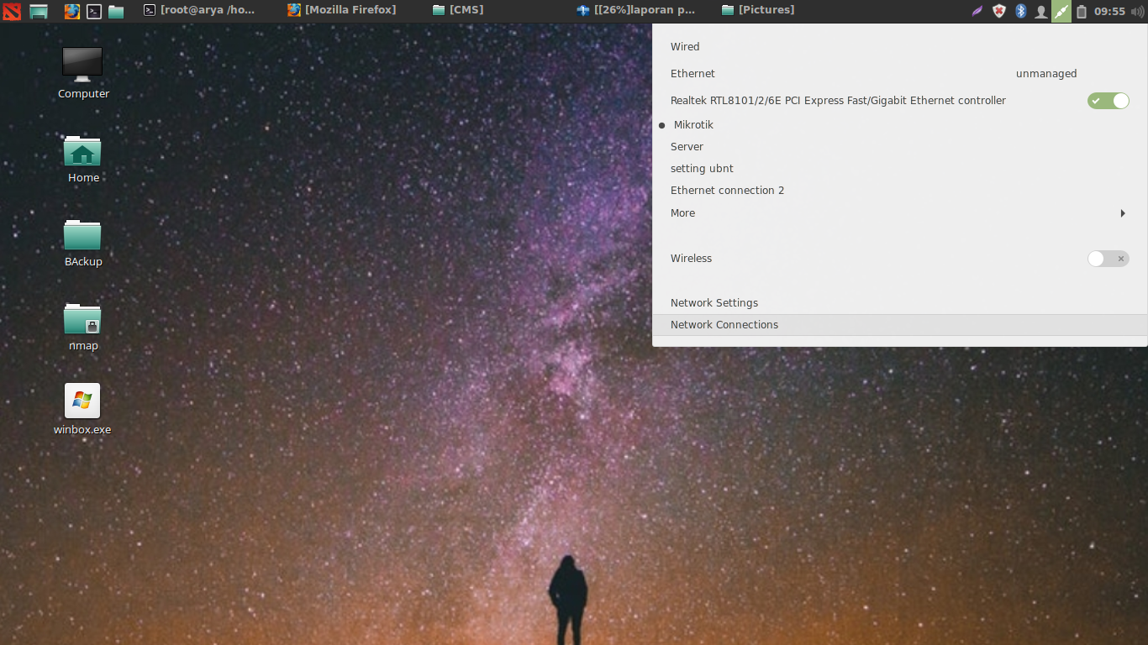The width and height of the screenshot is (1148, 645).
Task: Select the Mikrotik network connection
Action: coord(692,124)
